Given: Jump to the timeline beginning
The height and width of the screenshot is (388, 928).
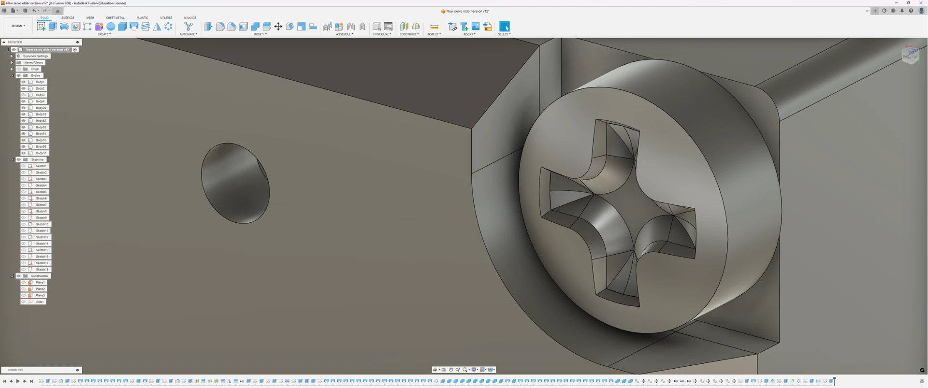Looking at the screenshot, I should pos(4,381).
